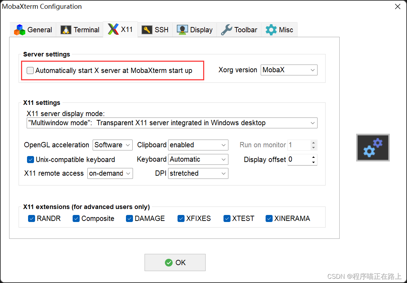Screen dimensions: 407x283
Task: Click the Display tab monitor icon
Action: click(182, 30)
